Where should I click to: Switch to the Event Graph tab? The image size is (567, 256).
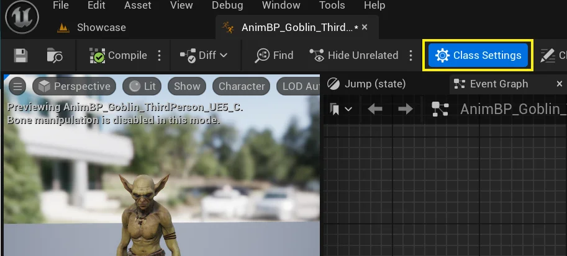pyautogui.click(x=498, y=84)
